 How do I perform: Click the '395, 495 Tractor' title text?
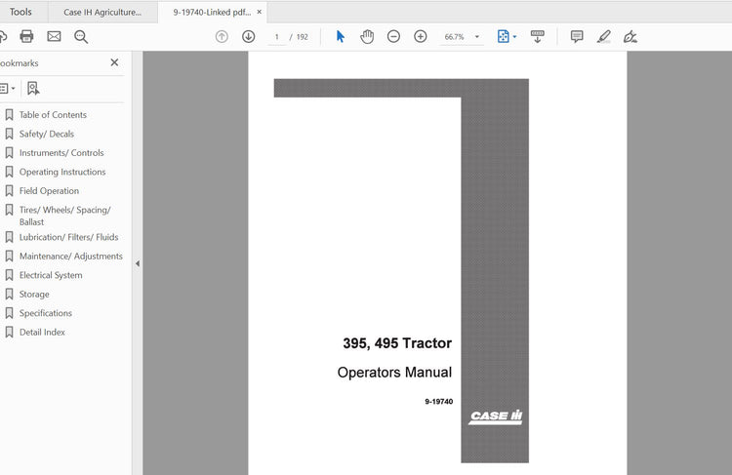397,343
